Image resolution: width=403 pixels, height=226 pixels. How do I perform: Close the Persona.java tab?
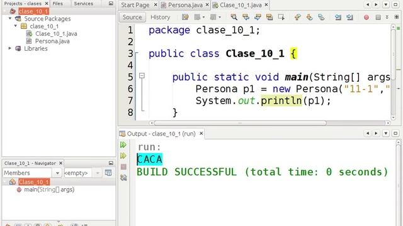[x=207, y=4]
